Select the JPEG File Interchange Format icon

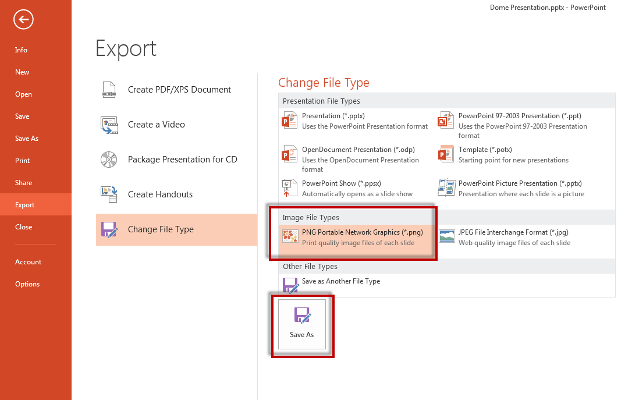pos(446,237)
